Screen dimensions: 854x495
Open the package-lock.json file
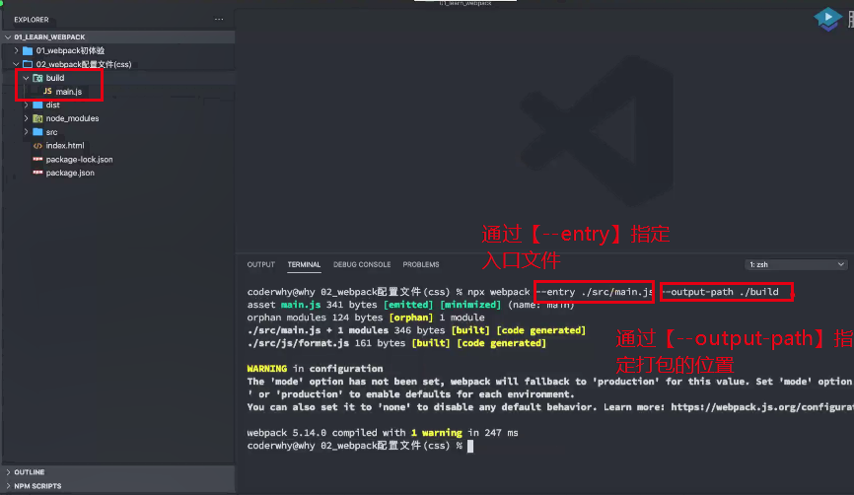[80, 159]
